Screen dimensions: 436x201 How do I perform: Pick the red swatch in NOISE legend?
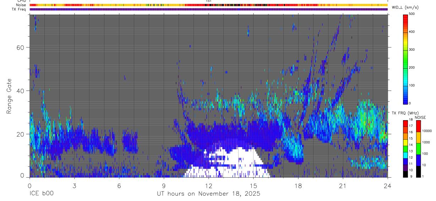[x=419, y=126]
